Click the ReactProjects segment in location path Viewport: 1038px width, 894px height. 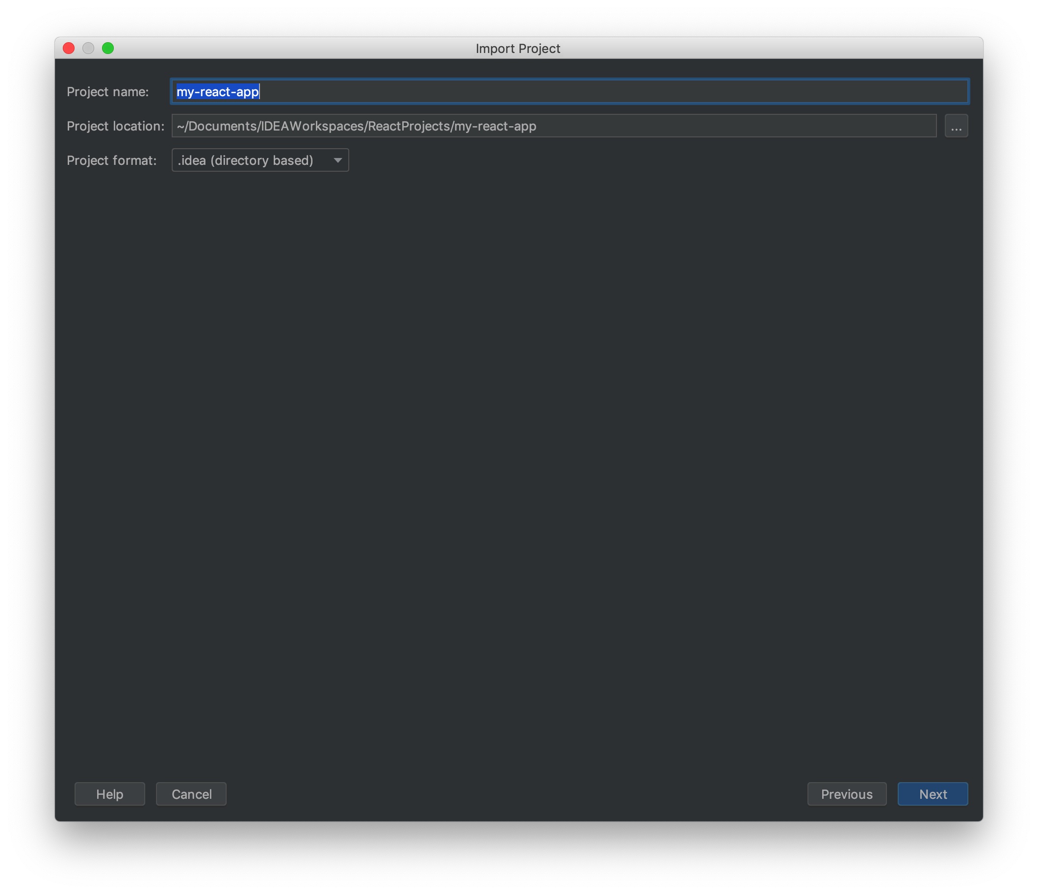click(409, 126)
